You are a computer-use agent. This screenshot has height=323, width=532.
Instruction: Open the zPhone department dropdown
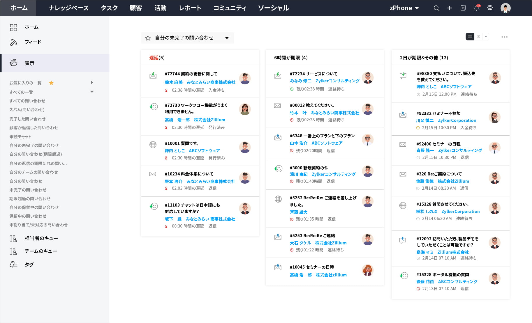(404, 8)
